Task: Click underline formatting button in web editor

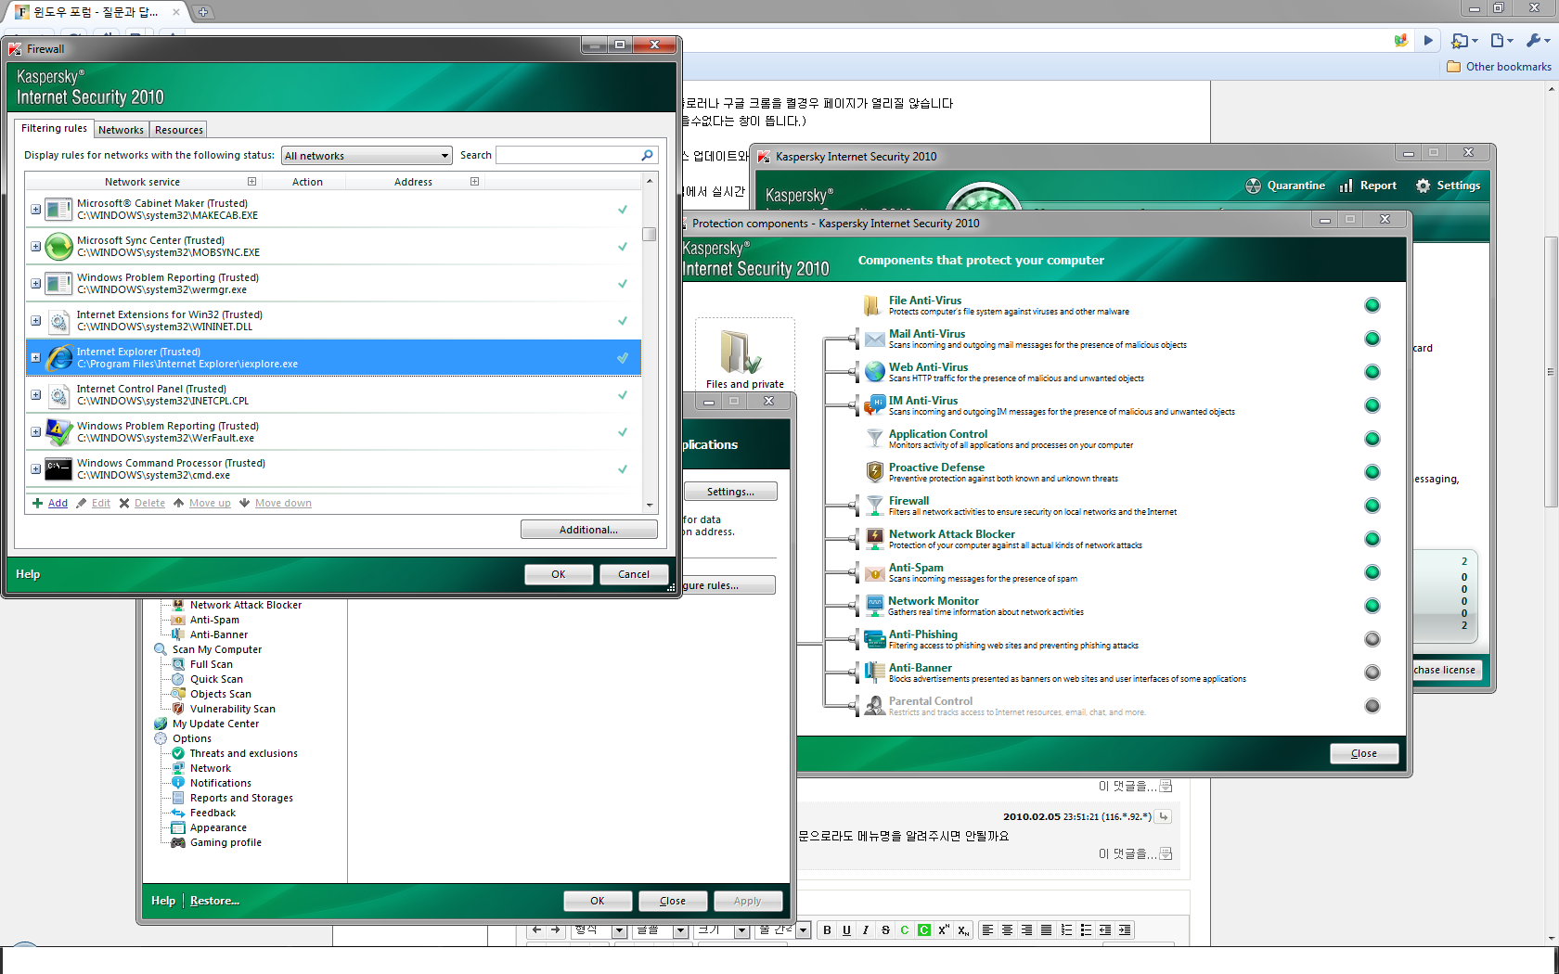Action: tap(846, 930)
